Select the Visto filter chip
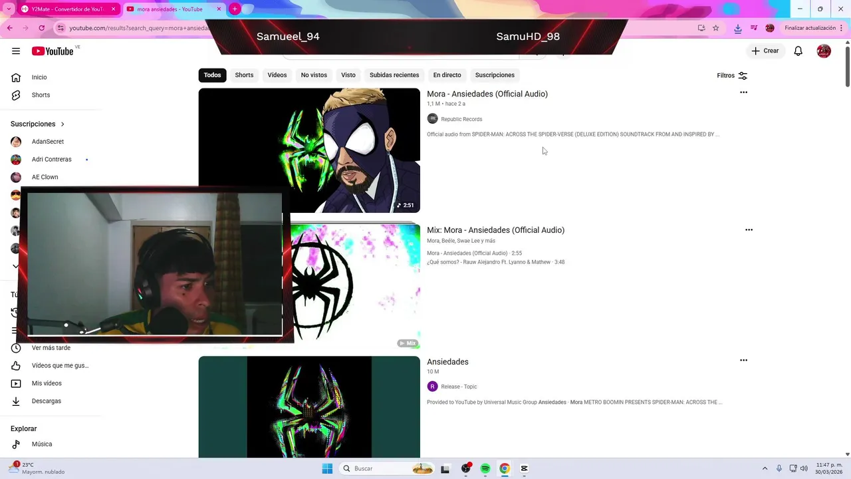Viewport: 851px width, 479px height. (348, 75)
